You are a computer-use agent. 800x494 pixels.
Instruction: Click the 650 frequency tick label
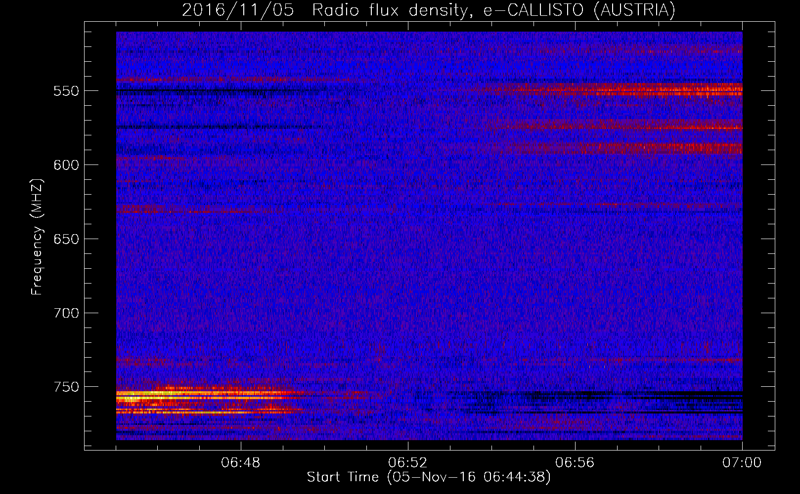click(66, 239)
